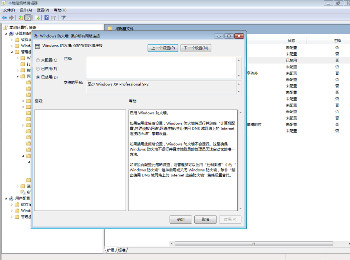The width and height of the screenshot is (350, 260).
Task: Click the 已禁用 status cell in list
Action: tap(291, 60)
